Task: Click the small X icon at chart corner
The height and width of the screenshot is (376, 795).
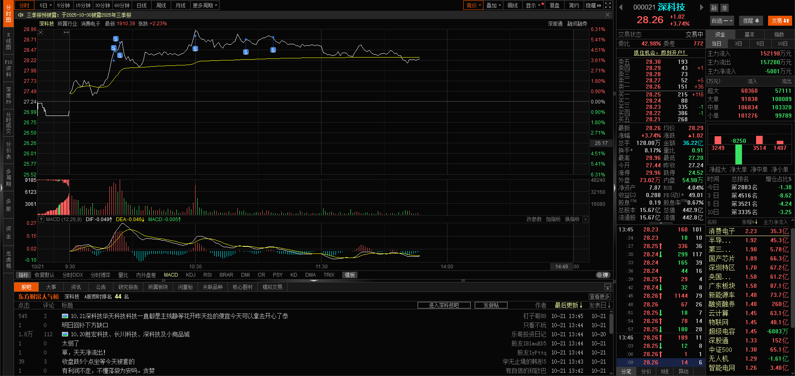Action: (x=41, y=32)
